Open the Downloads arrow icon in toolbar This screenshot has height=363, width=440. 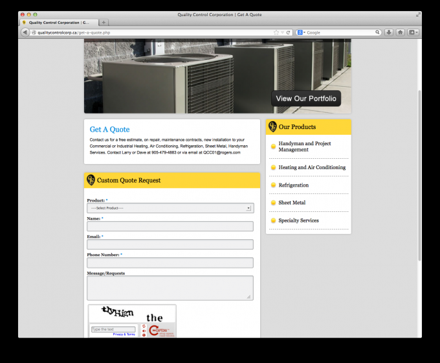[389, 32]
